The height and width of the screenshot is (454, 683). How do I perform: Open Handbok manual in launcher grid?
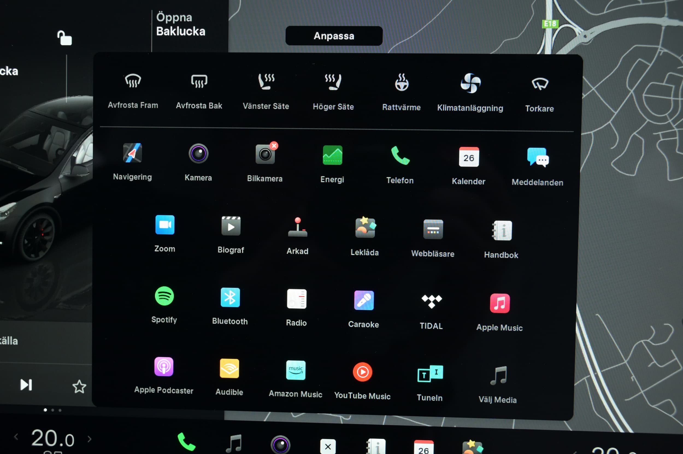(x=501, y=240)
